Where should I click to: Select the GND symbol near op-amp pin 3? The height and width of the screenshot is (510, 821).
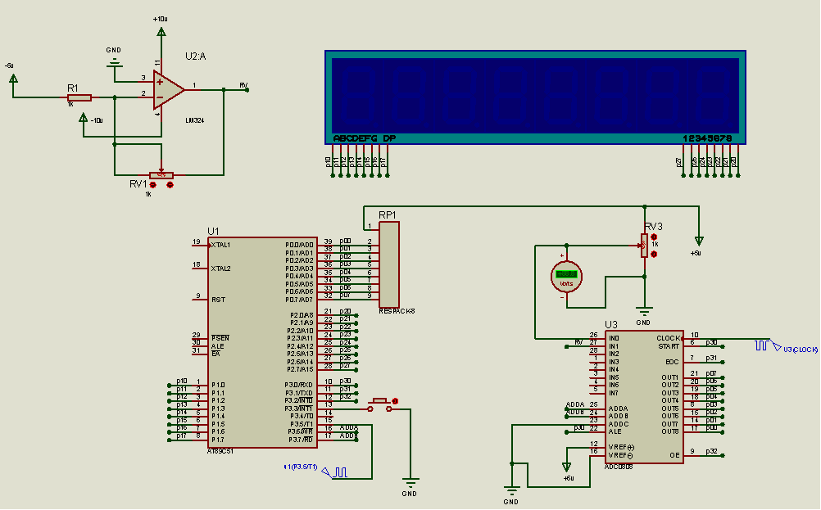click(114, 65)
